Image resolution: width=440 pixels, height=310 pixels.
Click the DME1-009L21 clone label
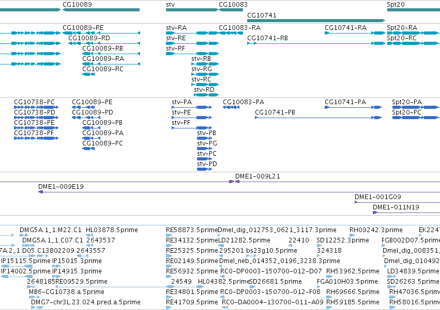tap(257, 176)
